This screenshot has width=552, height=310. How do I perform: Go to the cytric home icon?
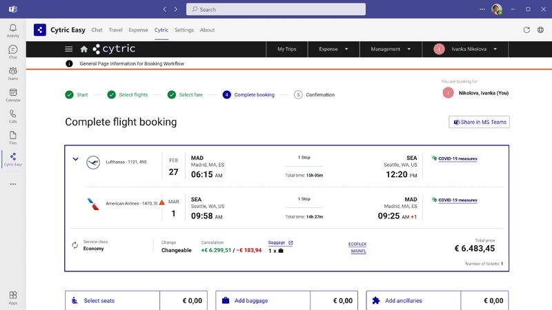(83, 49)
